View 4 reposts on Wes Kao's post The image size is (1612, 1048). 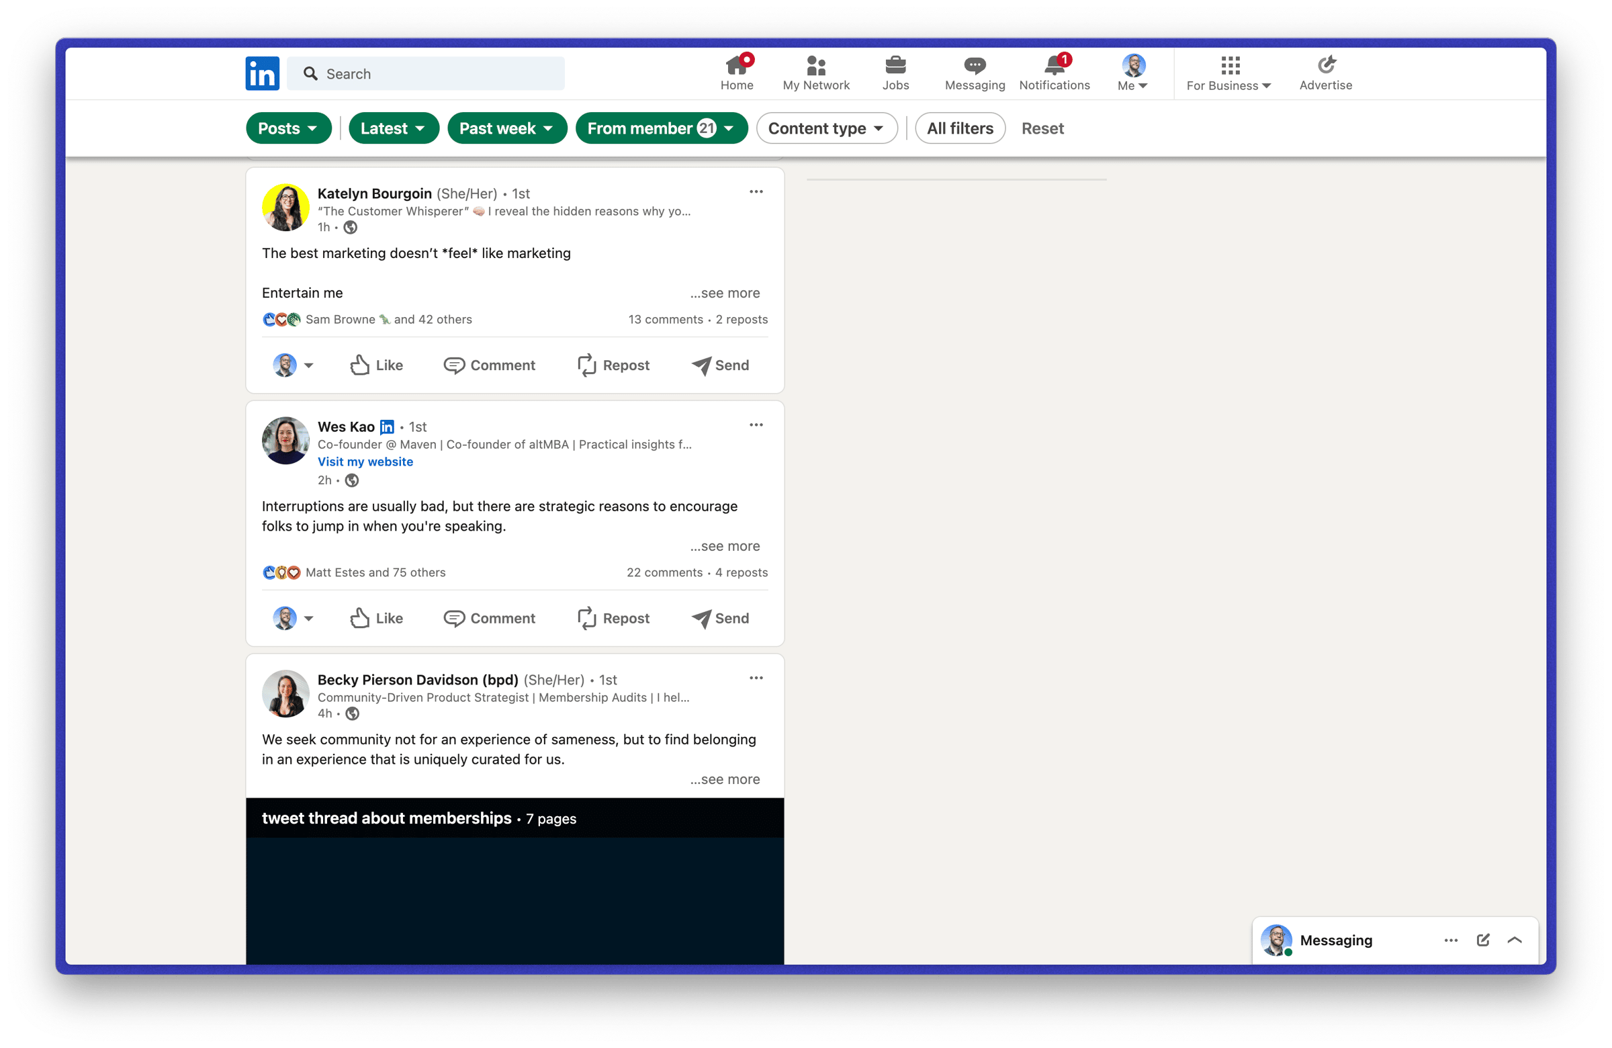742,572
